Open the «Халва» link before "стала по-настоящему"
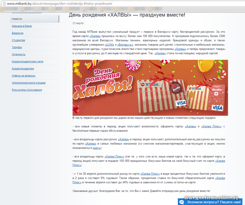 160,53
